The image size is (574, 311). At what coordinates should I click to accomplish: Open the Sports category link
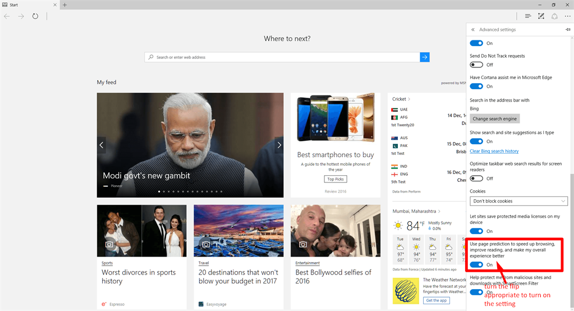click(107, 263)
